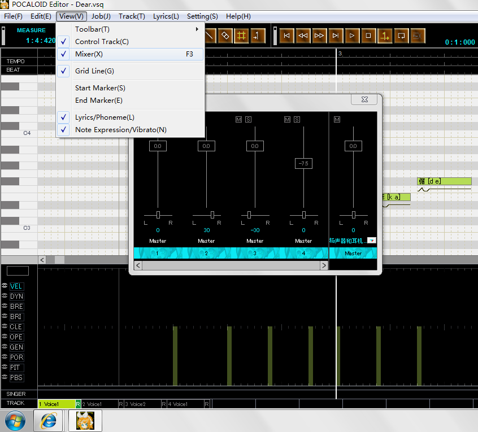This screenshot has height=432, width=478.
Task: Select the OPE control parameter button
Action: click(16, 337)
